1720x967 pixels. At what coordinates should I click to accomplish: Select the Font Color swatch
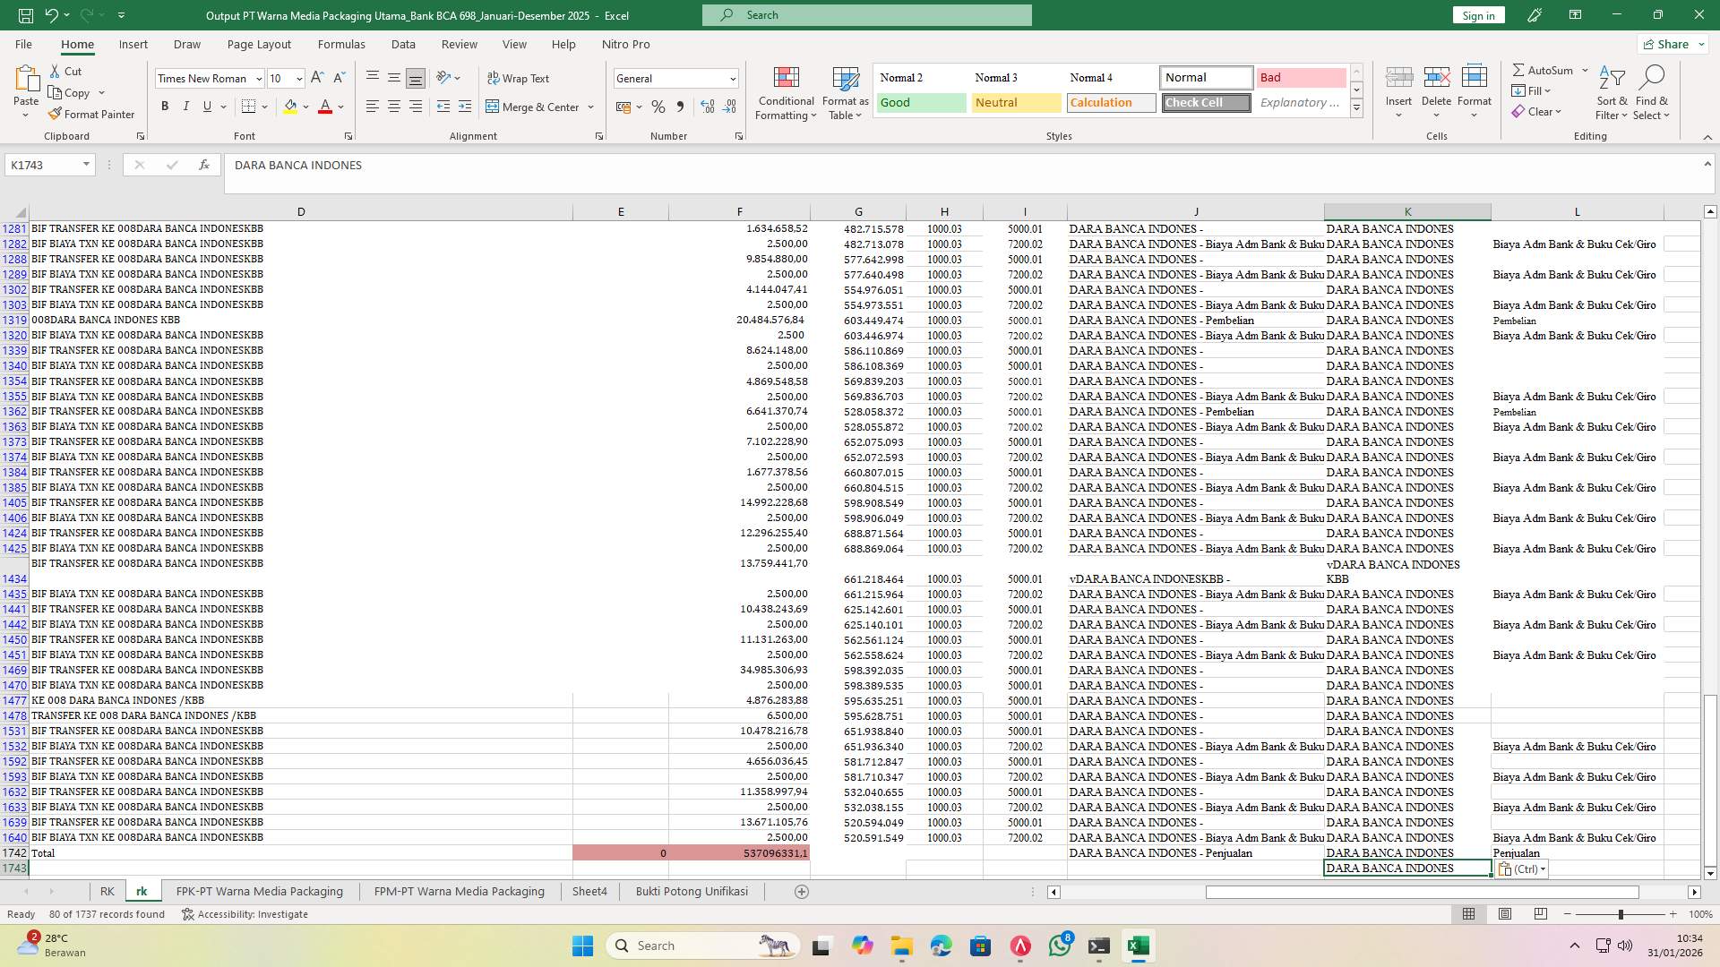tap(325, 107)
